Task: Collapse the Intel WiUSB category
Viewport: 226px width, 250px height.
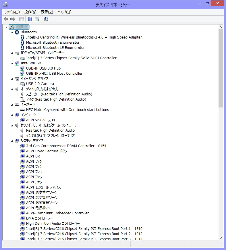Action: tap(12, 64)
